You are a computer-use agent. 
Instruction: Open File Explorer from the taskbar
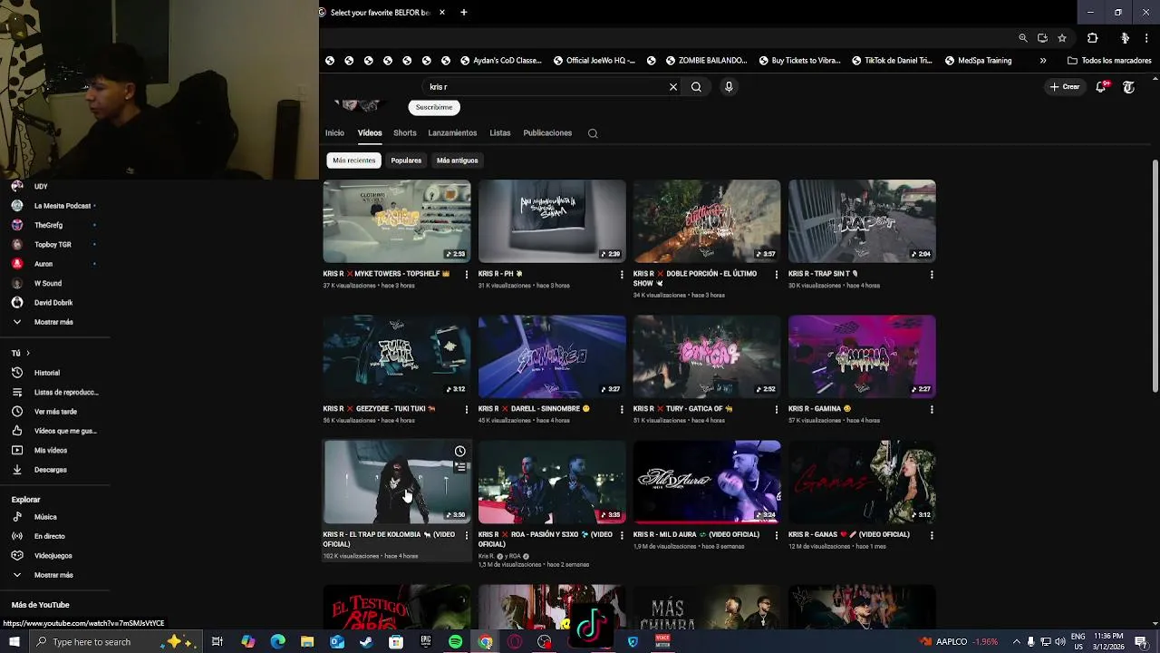click(x=307, y=642)
